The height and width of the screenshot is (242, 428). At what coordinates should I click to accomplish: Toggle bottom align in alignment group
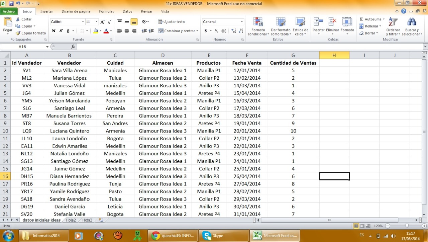pyautogui.click(x=134, y=22)
